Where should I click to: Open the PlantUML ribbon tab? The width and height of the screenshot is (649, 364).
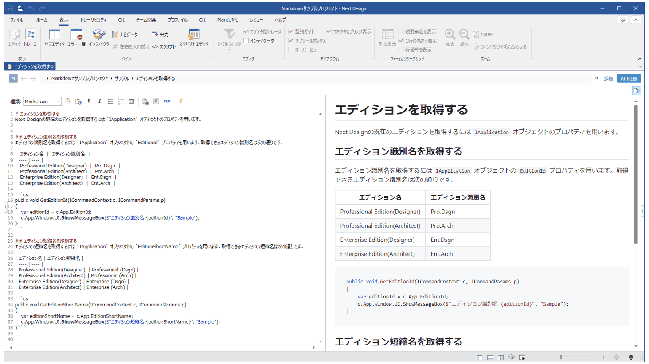(227, 20)
